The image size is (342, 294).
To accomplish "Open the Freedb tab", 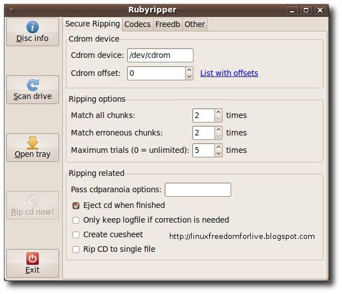I will click(168, 24).
